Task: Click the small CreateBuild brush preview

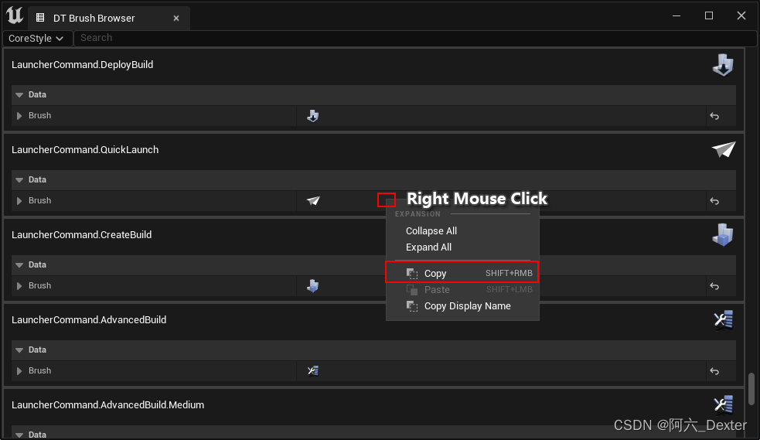Action: [313, 286]
